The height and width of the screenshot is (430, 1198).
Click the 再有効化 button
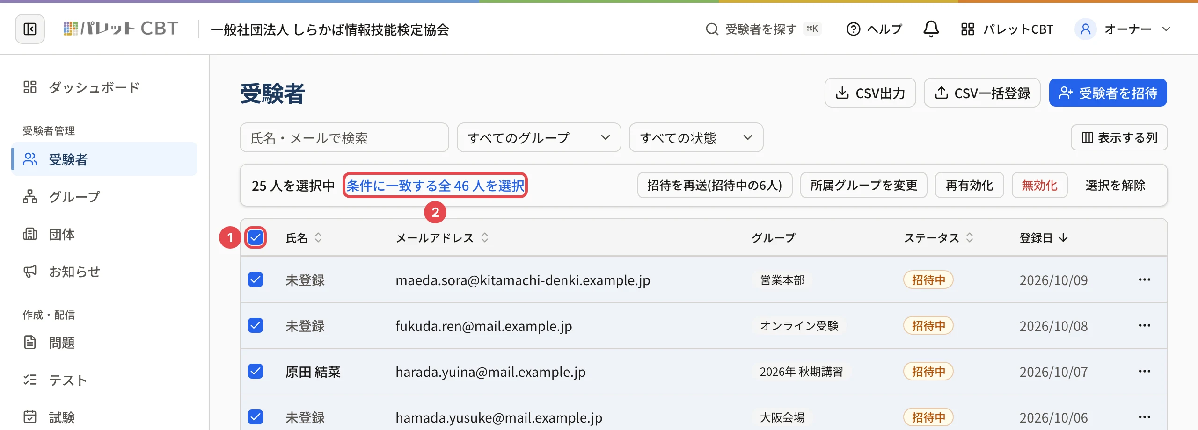969,186
